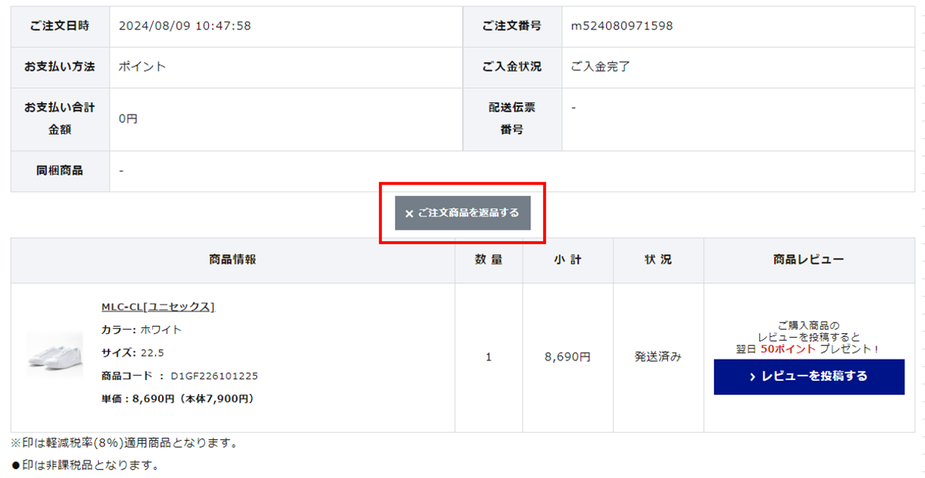The height and width of the screenshot is (478, 925).
Task: Click the ご注文商品を返品する return button
Action: pos(462,213)
